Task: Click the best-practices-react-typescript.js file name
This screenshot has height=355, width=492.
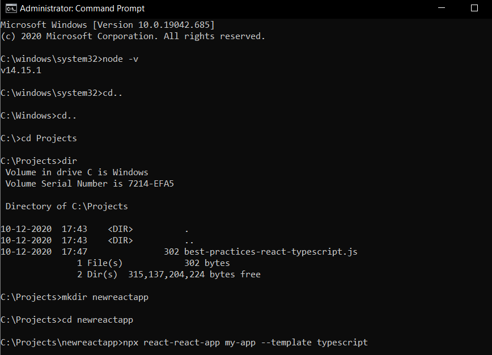Action: (271, 252)
